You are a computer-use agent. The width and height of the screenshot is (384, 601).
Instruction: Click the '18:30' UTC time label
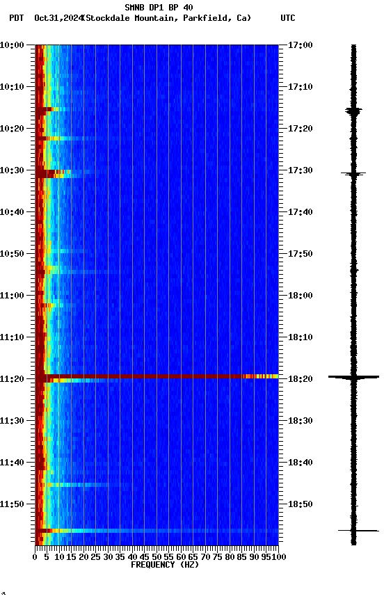[x=301, y=422]
